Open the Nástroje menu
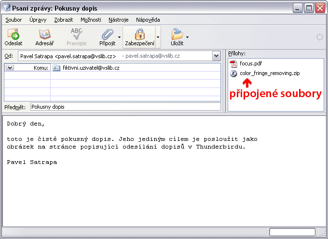 coord(118,20)
